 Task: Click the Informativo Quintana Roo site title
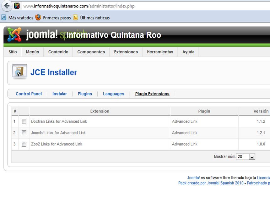pos(114,35)
